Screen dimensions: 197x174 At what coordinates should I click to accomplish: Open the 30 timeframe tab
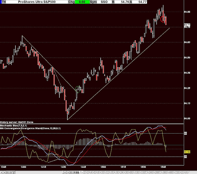(127, 172)
